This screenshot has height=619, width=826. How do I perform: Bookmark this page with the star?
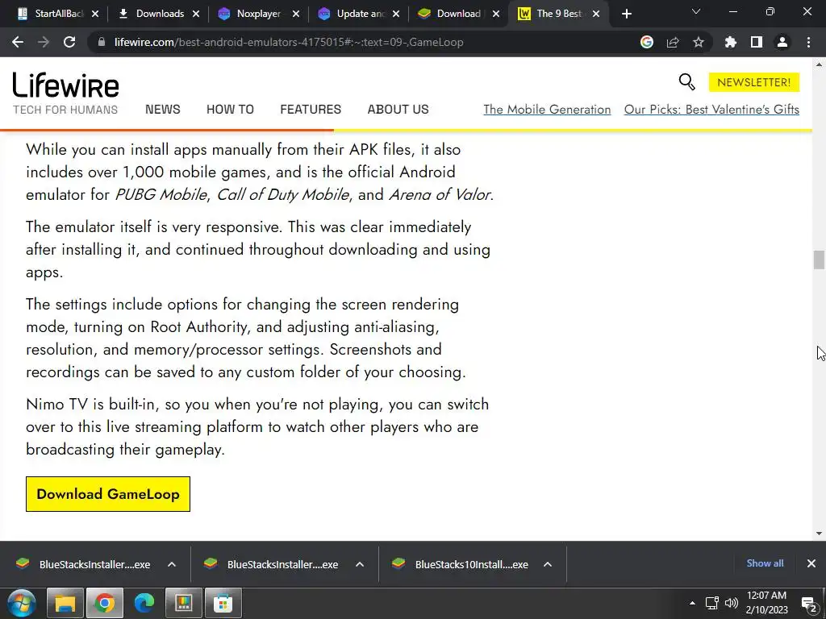[x=699, y=42]
